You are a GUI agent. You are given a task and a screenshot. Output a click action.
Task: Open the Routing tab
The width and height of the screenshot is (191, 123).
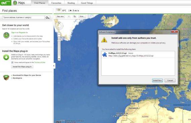[x=71, y=3]
